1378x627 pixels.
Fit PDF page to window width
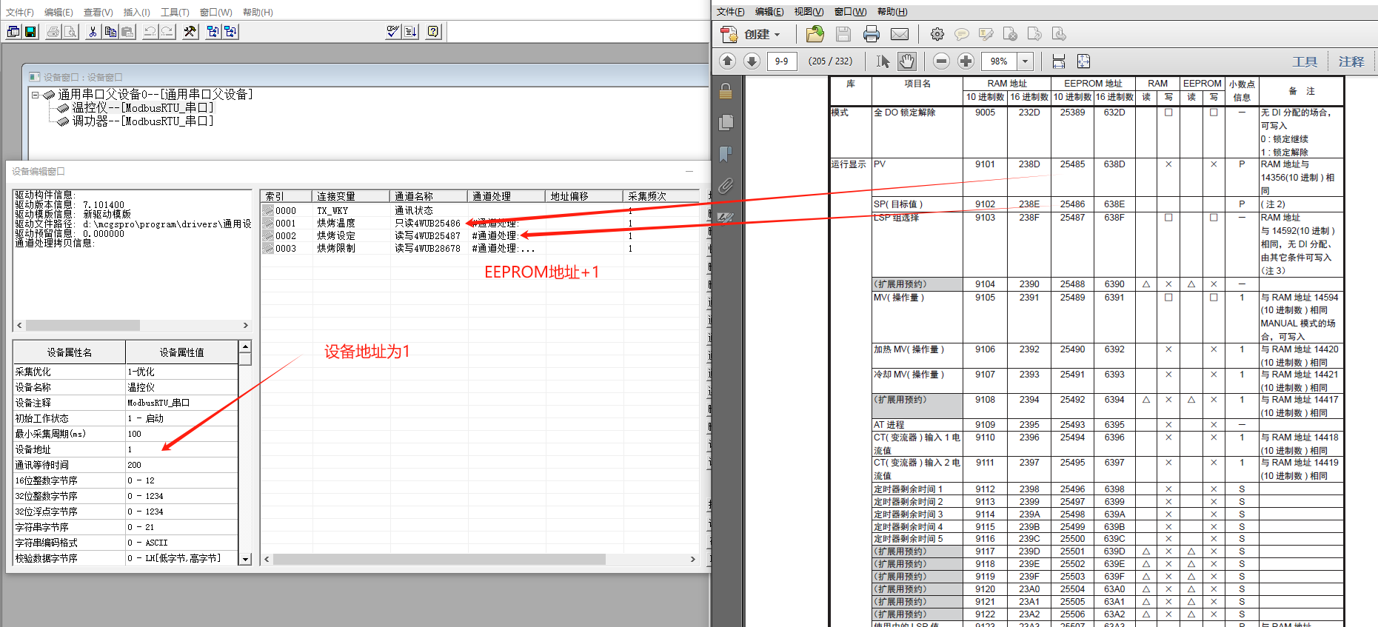pyautogui.click(x=1059, y=61)
